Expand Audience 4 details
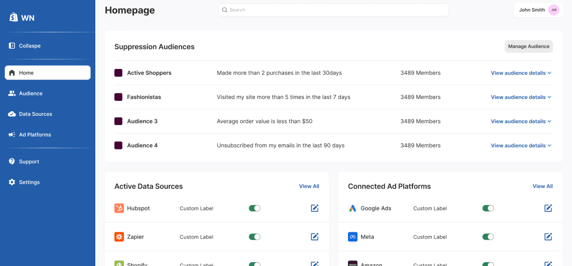Image resolution: width=572 pixels, height=266 pixels. 521,146
